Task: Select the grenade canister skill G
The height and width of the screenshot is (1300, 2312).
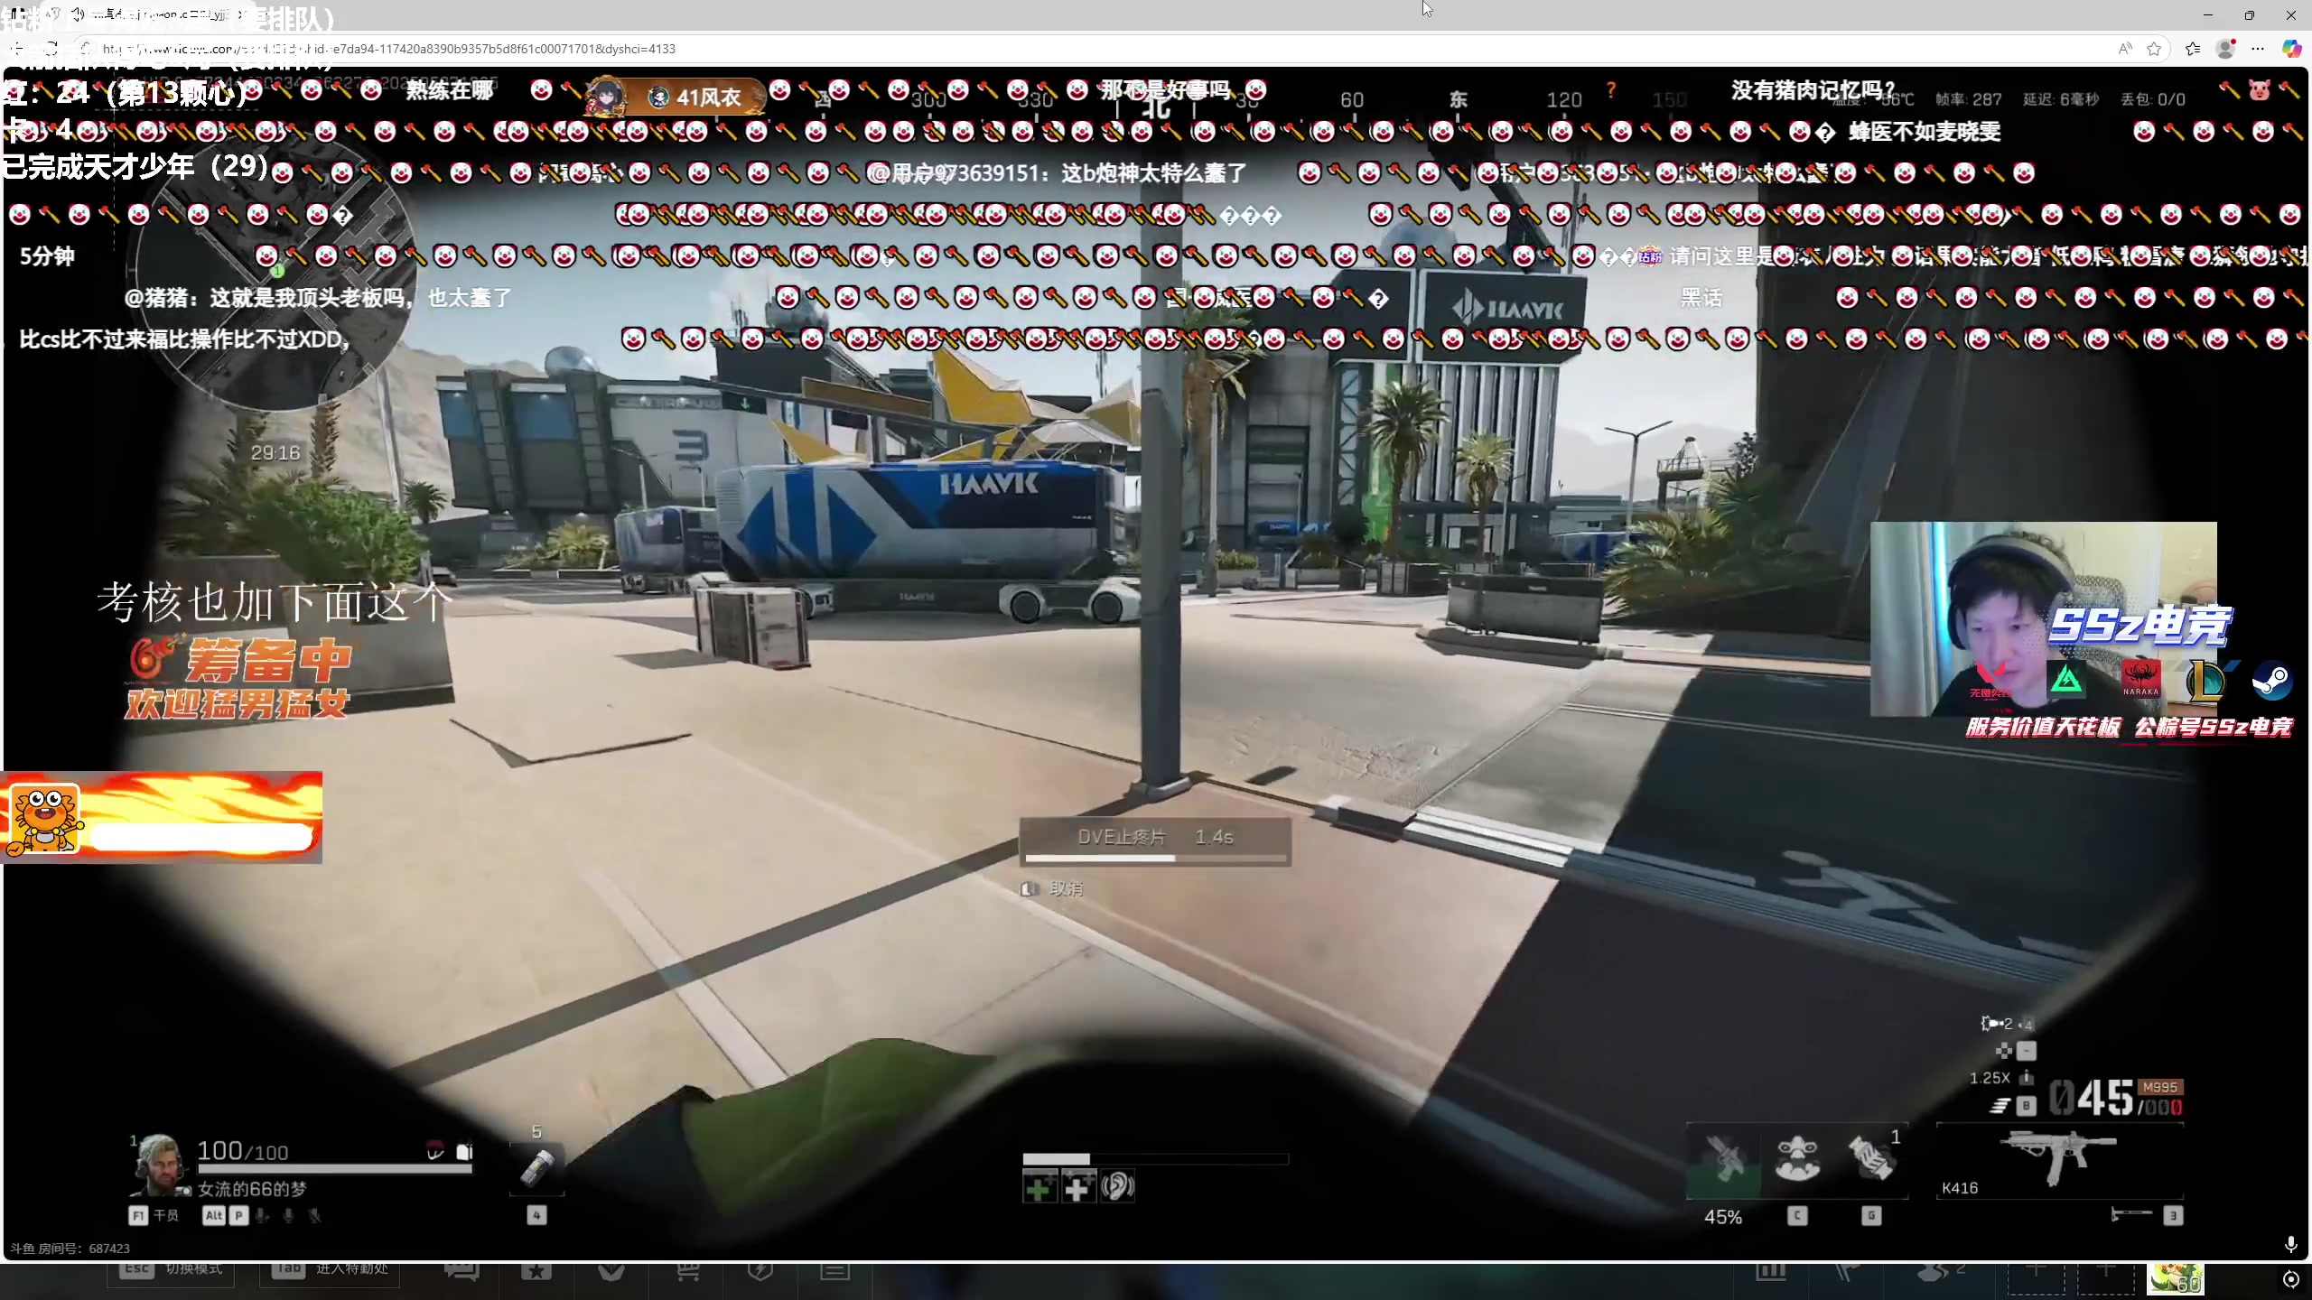Action: tap(1871, 1159)
